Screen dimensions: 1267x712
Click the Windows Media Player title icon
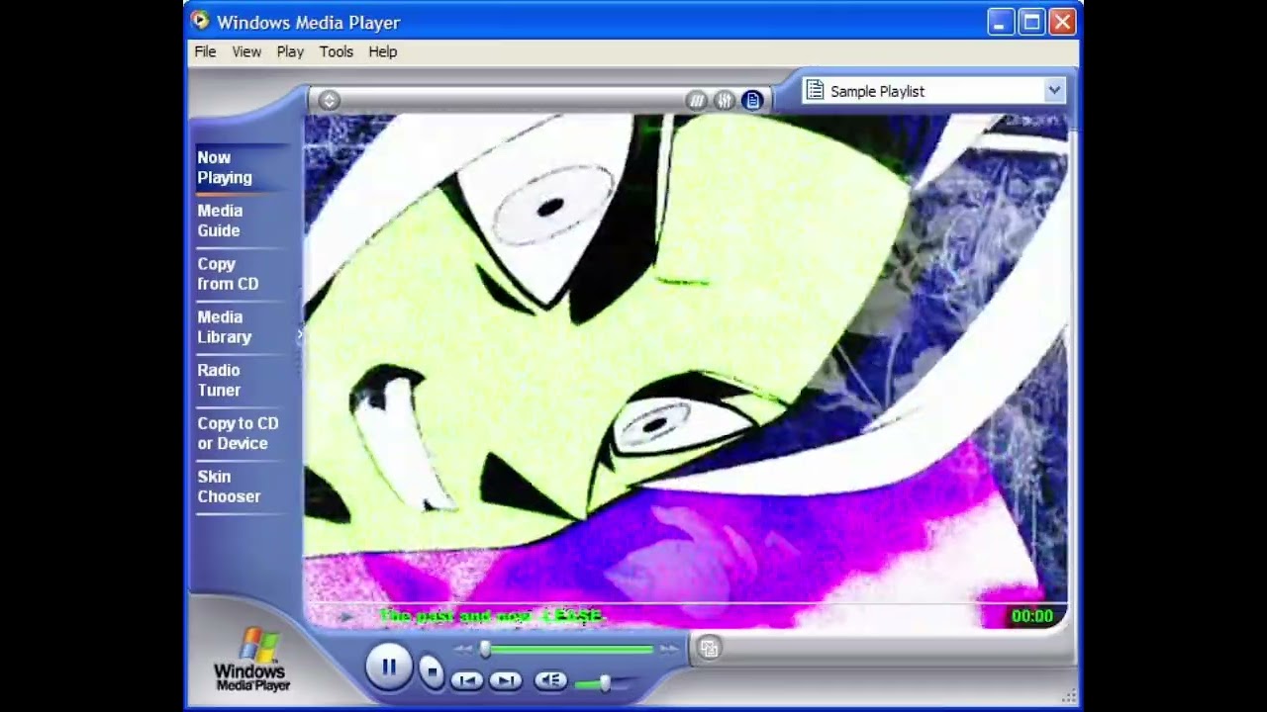pyautogui.click(x=200, y=21)
